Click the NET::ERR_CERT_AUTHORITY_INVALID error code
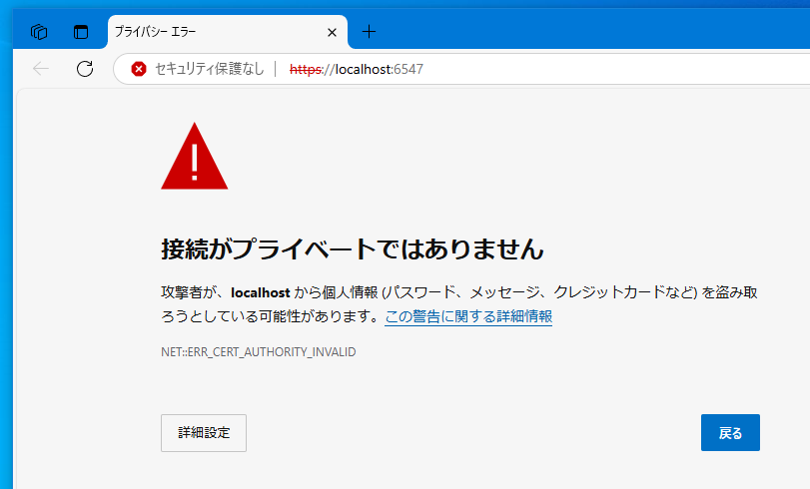 259,352
